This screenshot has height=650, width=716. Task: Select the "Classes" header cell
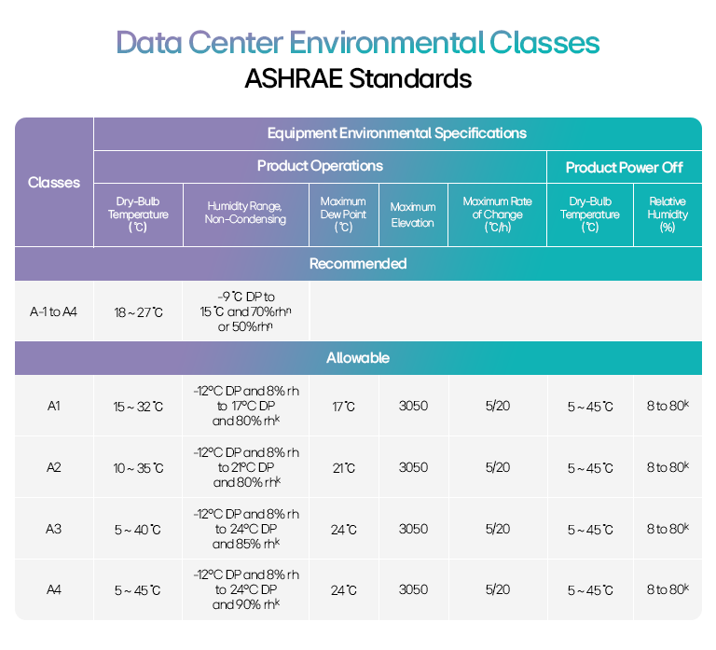click(x=54, y=183)
